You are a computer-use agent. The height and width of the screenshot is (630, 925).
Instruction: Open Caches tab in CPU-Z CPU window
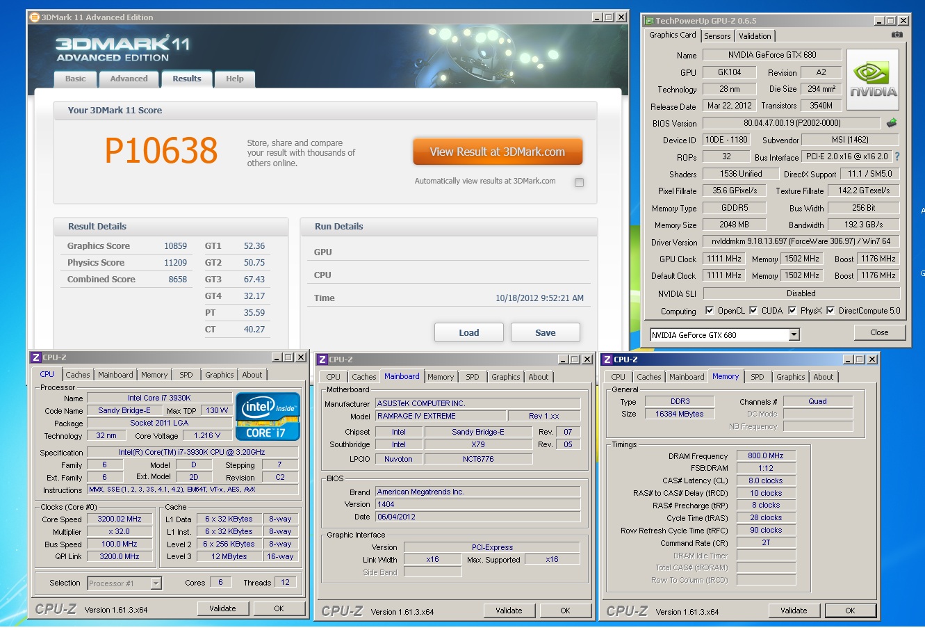pos(78,375)
